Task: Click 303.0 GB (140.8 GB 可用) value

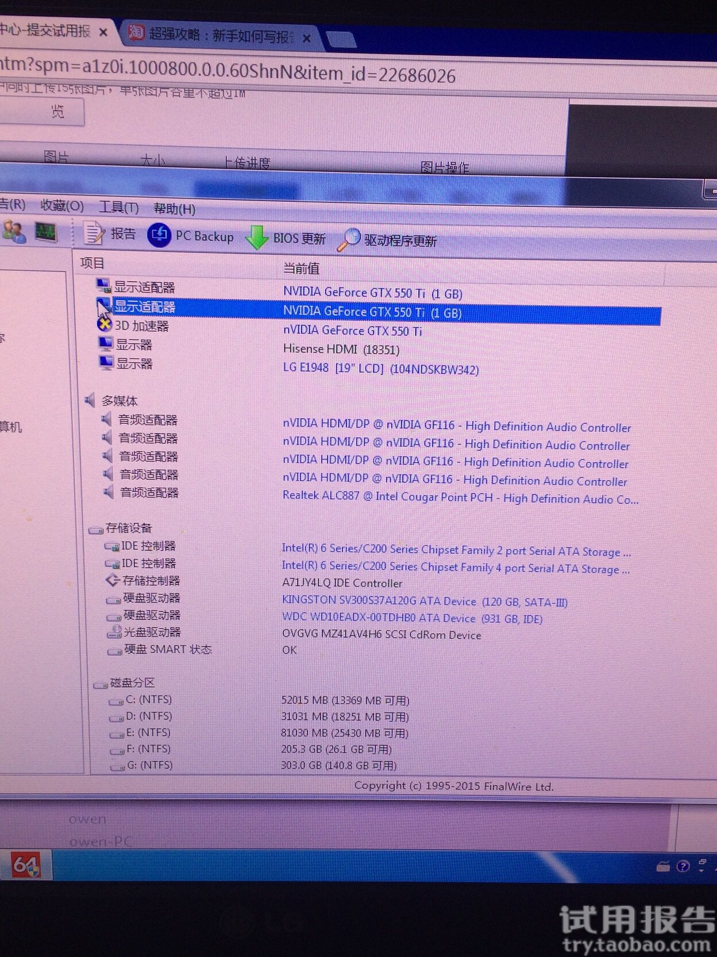Action: click(338, 765)
